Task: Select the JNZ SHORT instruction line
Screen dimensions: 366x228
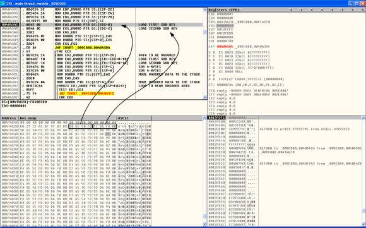Action: [86, 93]
